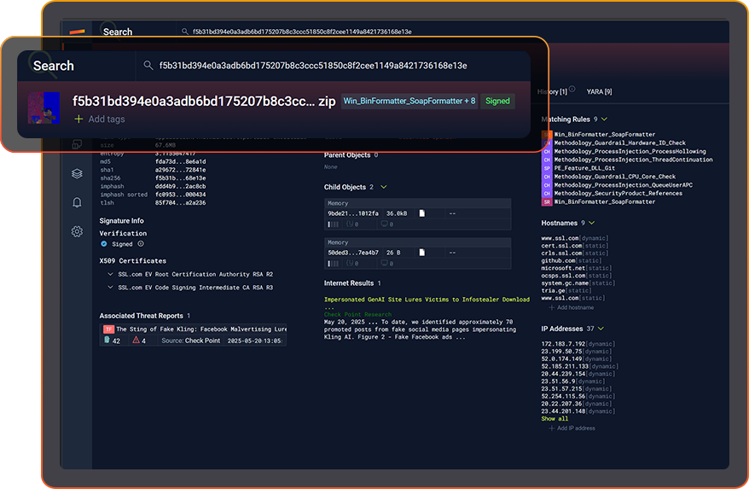This screenshot has width=749, height=489.
Task: Click IP address 23.199.50.75
Action: tap(561, 352)
